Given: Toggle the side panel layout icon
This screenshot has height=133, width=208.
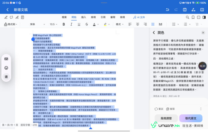Looking at the screenshot, I should 204,17.
